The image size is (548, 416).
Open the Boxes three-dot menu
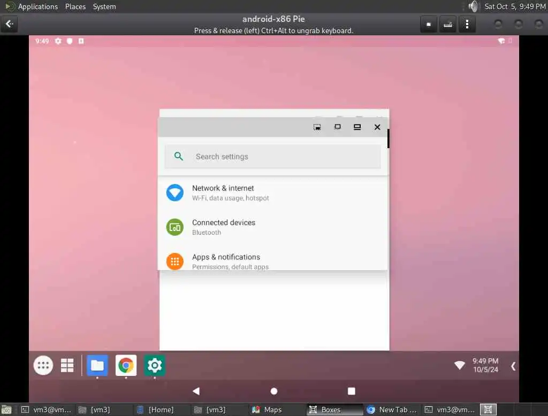[x=467, y=25]
